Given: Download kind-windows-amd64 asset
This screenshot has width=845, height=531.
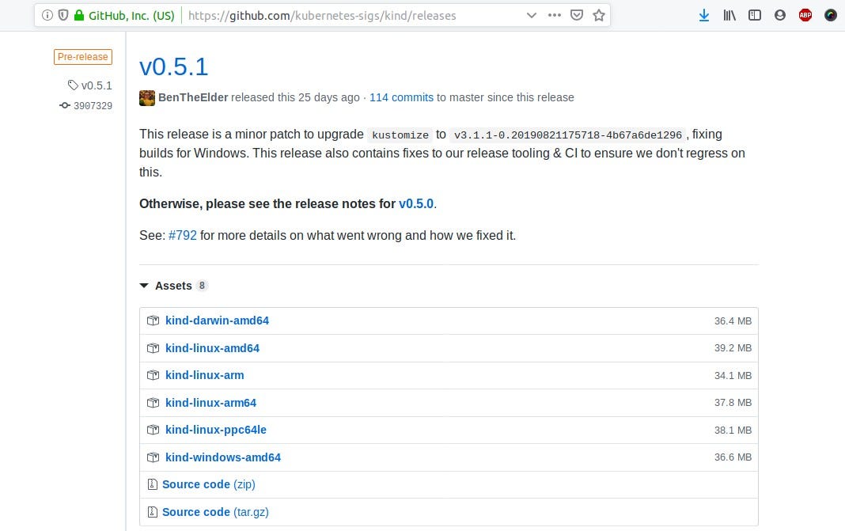Looking at the screenshot, I should point(223,457).
